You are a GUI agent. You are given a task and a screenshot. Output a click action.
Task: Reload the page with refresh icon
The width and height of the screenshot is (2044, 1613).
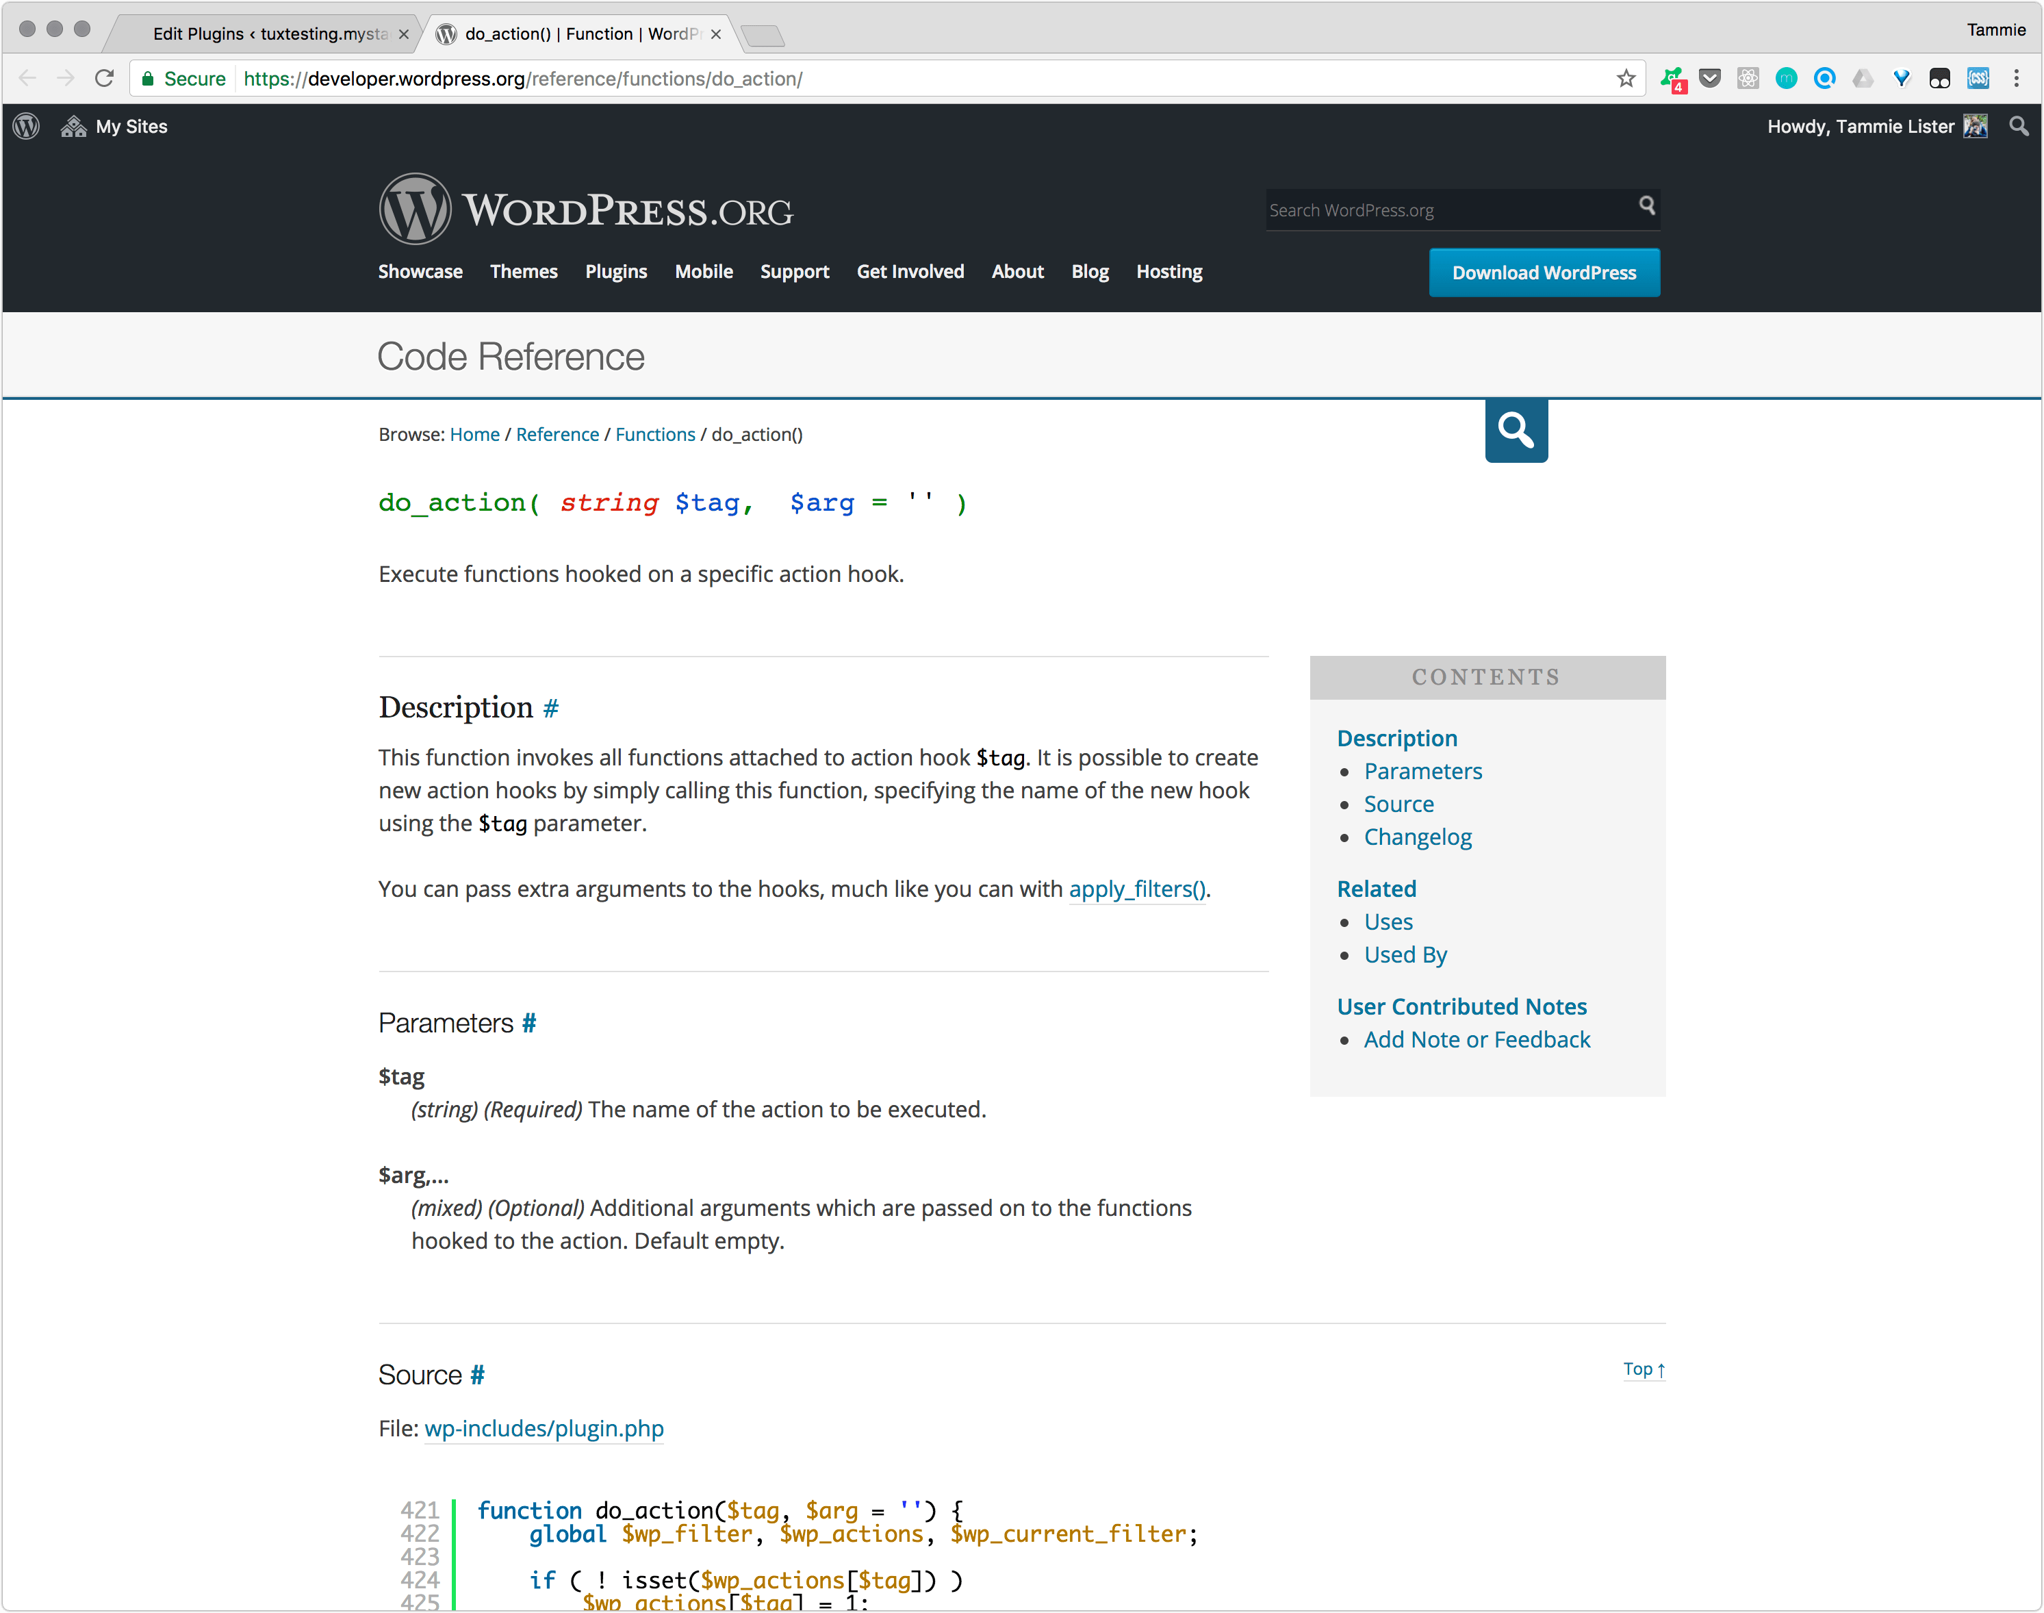105,78
